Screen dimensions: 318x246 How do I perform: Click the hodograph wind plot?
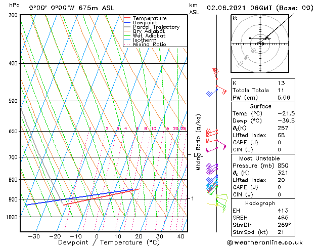coord(260,44)
